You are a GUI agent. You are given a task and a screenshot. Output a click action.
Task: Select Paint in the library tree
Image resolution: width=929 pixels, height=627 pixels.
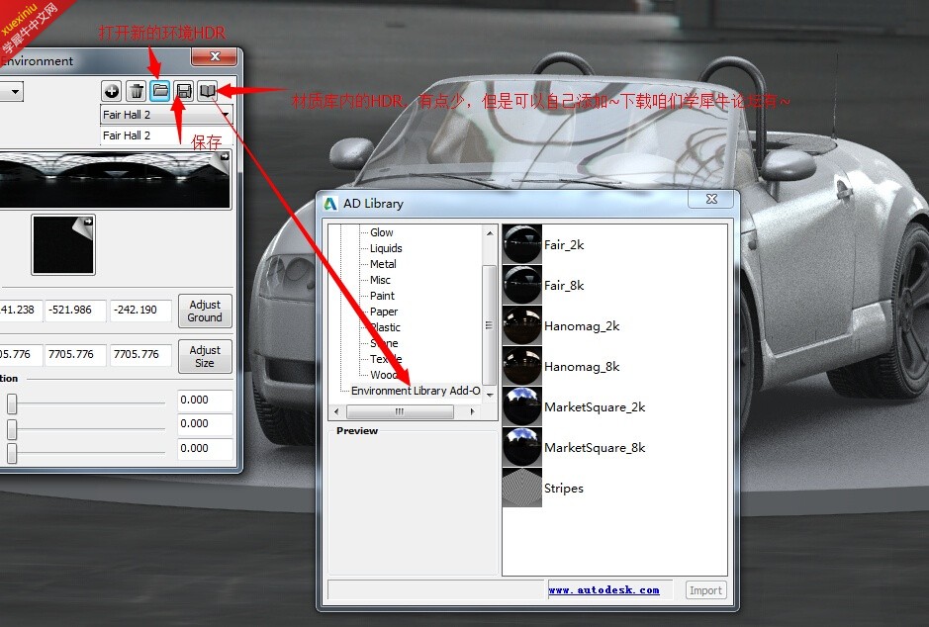tap(382, 296)
